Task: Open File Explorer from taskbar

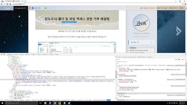Action: point(45,103)
